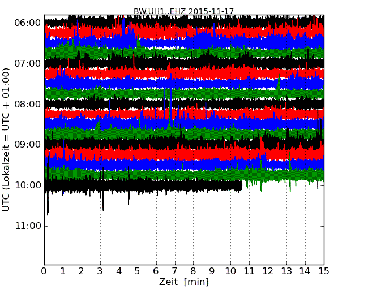
Task: Select the 07:00 y-axis tick label
Action: [x=27, y=63]
